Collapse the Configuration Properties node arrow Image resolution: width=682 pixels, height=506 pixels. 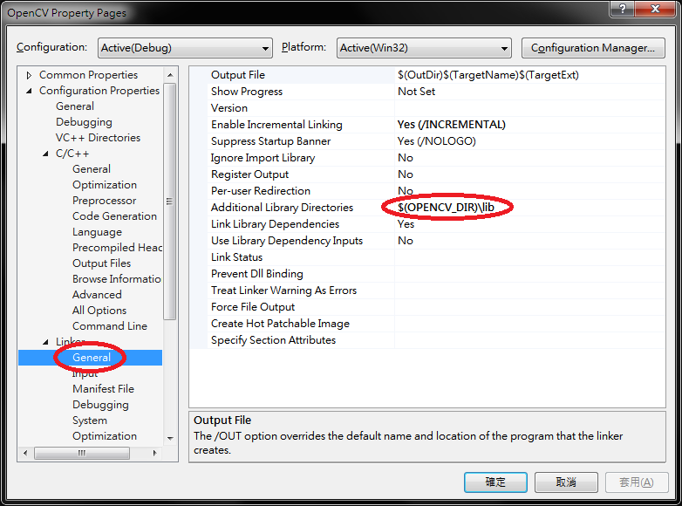pos(29,91)
